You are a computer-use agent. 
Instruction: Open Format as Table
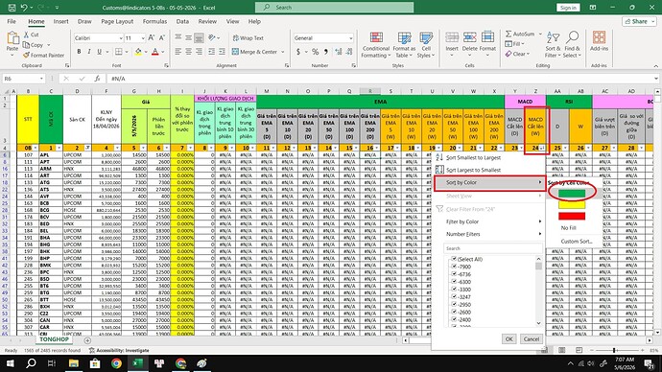pos(404,45)
